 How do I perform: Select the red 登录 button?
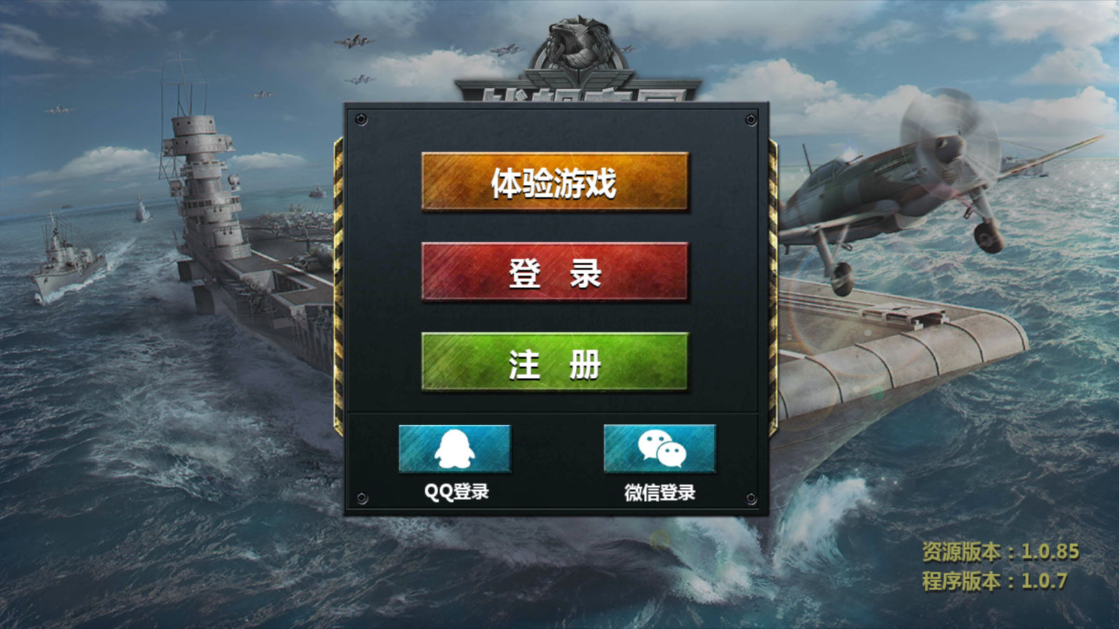pos(555,272)
